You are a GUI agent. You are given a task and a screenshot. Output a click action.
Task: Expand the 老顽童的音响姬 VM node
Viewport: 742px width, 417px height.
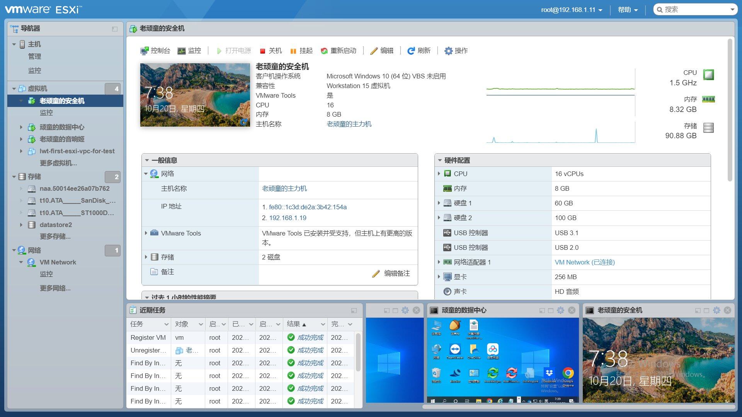[x=21, y=139]
